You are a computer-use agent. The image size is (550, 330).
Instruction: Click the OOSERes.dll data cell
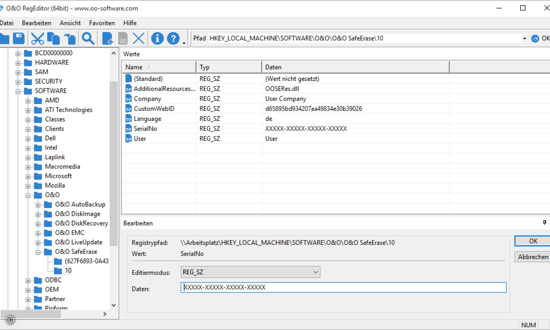tap(282, 89)
